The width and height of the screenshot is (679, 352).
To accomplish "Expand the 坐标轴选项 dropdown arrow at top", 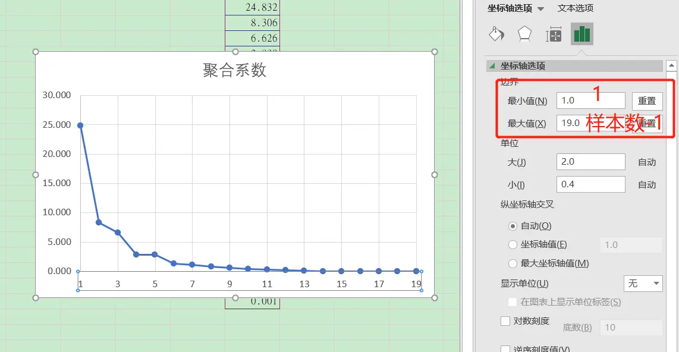I will (540, 9).
